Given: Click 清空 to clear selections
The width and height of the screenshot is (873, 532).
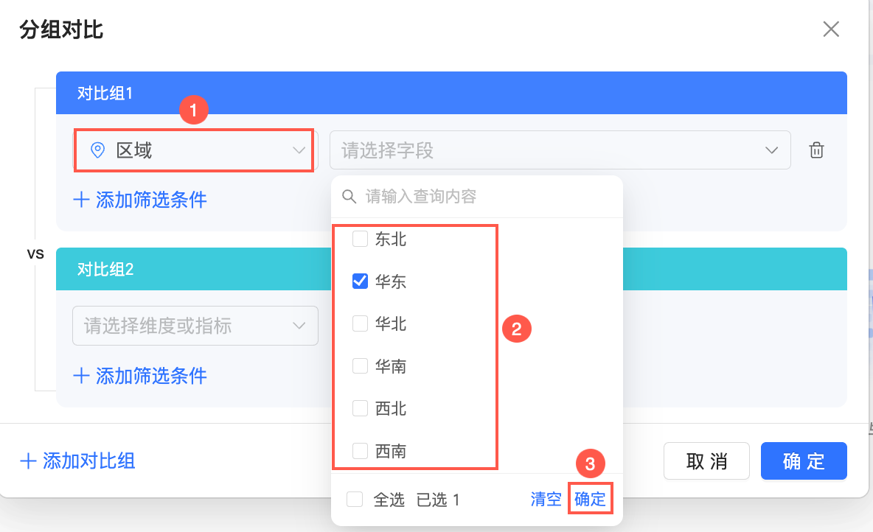Looking at the screenshot, I should click(546, 500).
